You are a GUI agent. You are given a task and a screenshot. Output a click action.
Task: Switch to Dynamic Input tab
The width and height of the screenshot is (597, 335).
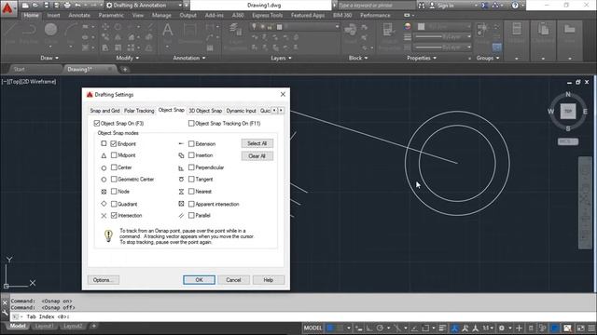pyautogui.click(x=241, y=111)
